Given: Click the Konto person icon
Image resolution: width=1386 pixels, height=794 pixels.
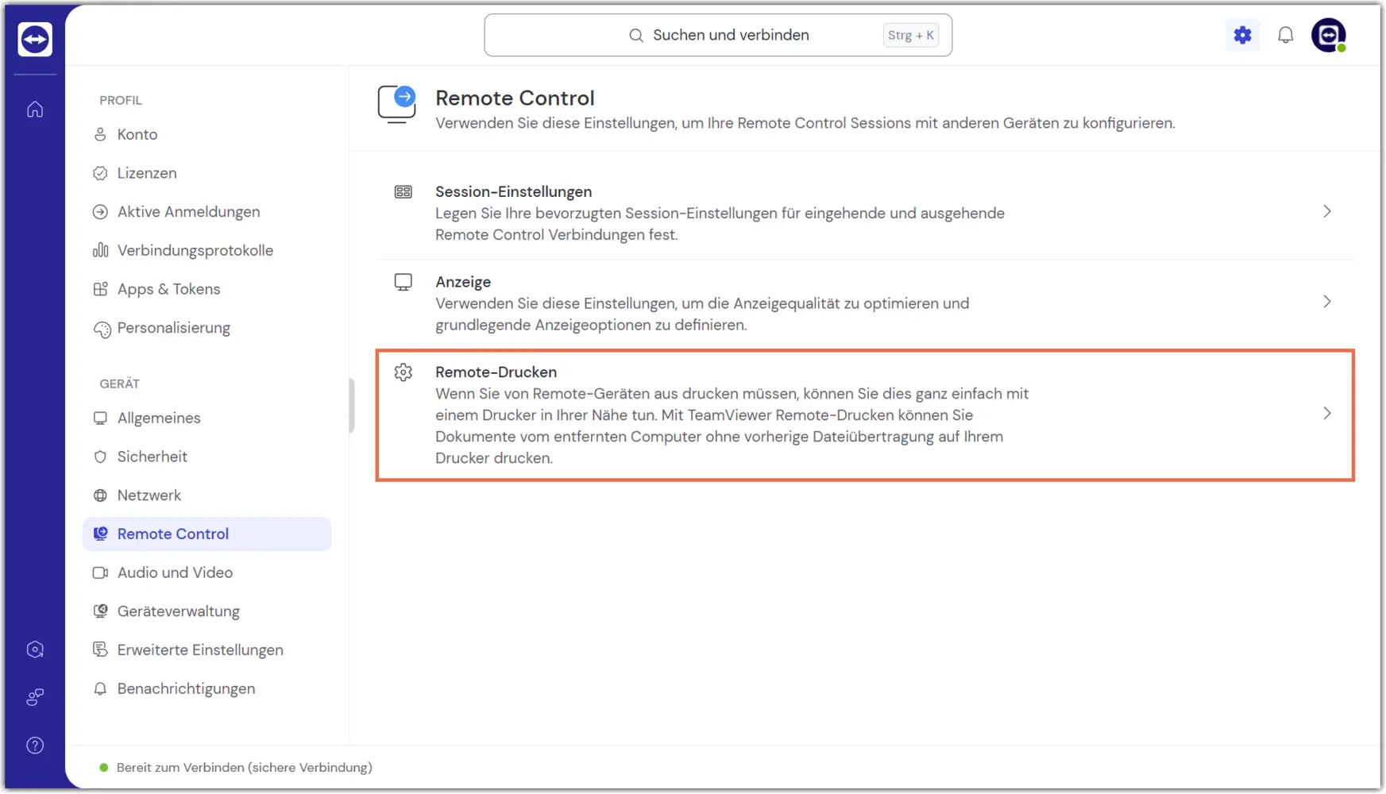Looking at the screenshot, I should [x=100, y=134].
